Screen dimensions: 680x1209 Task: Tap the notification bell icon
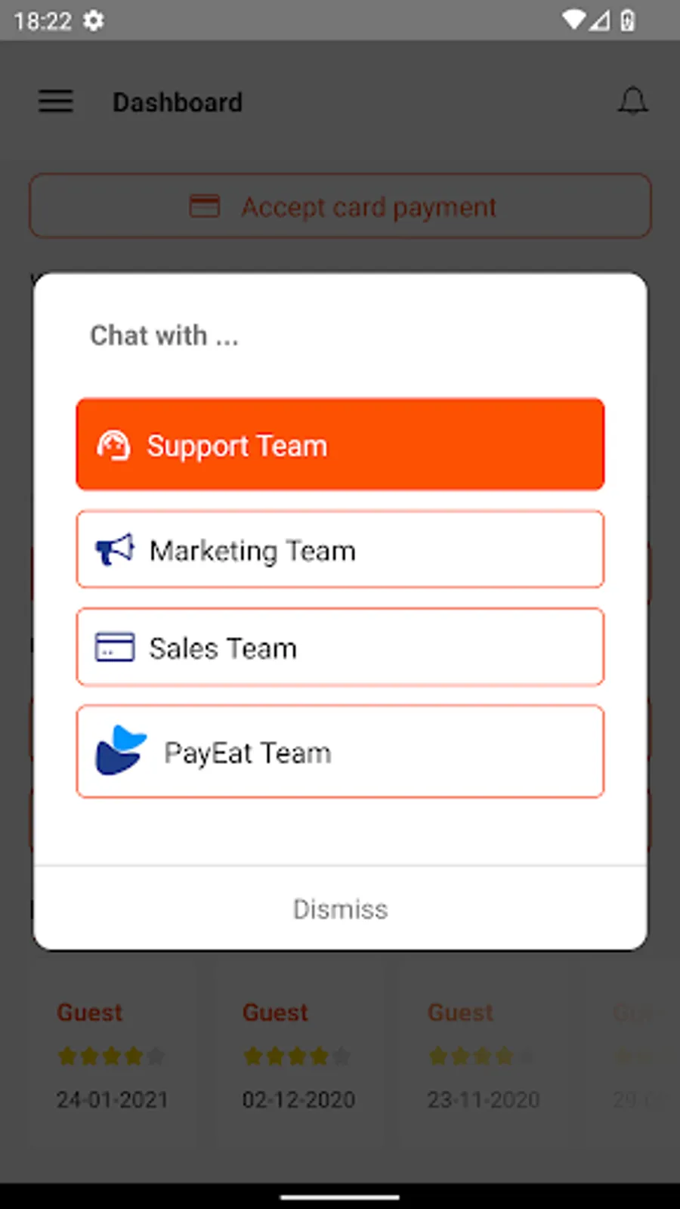(x=632, y=101)
